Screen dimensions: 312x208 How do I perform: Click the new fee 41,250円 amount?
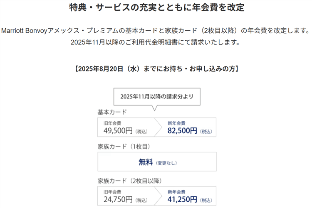(x=183, y=200)
